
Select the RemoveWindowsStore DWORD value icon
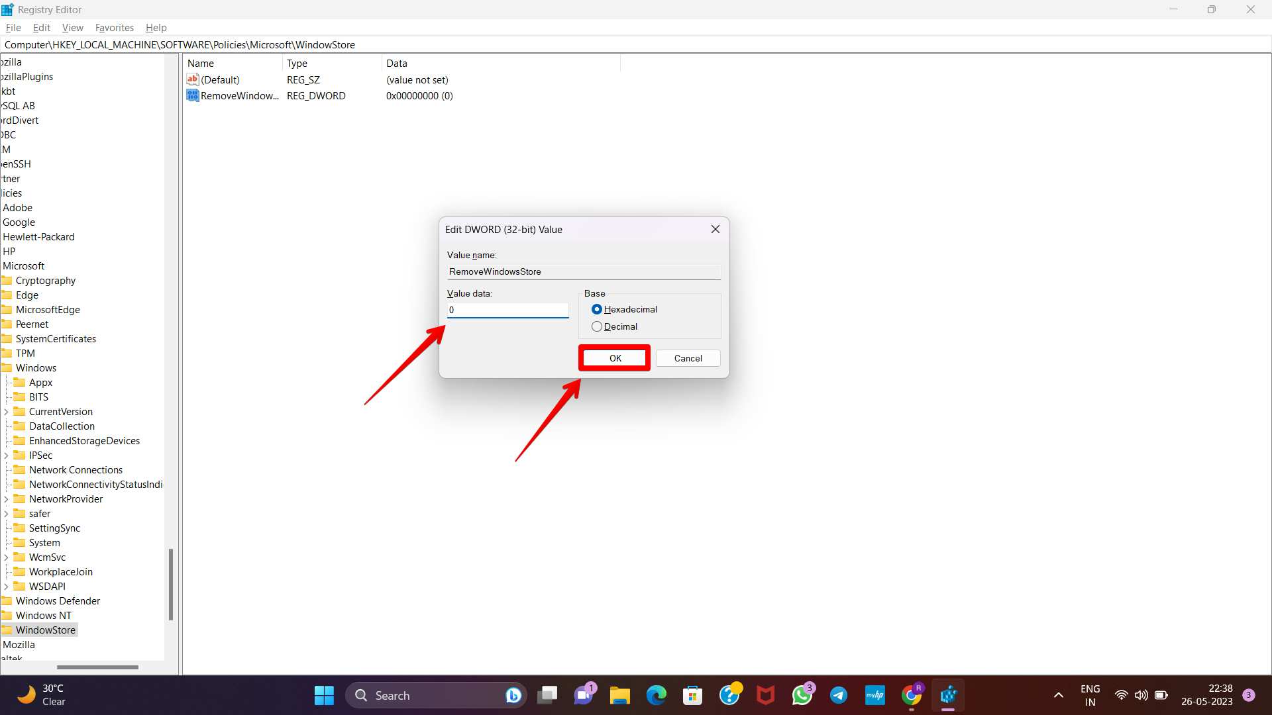(x=193, y=95)
